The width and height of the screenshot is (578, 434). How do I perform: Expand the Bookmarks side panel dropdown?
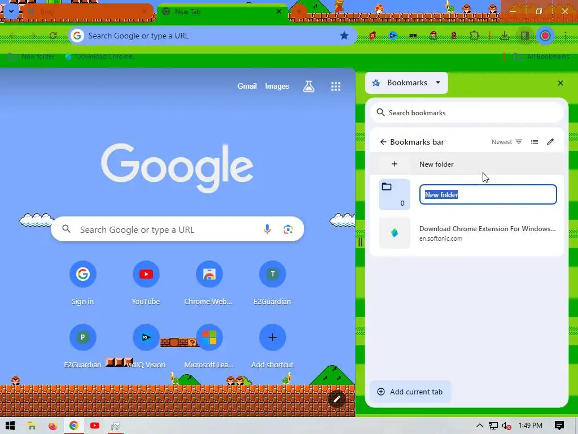pos(406,83)
